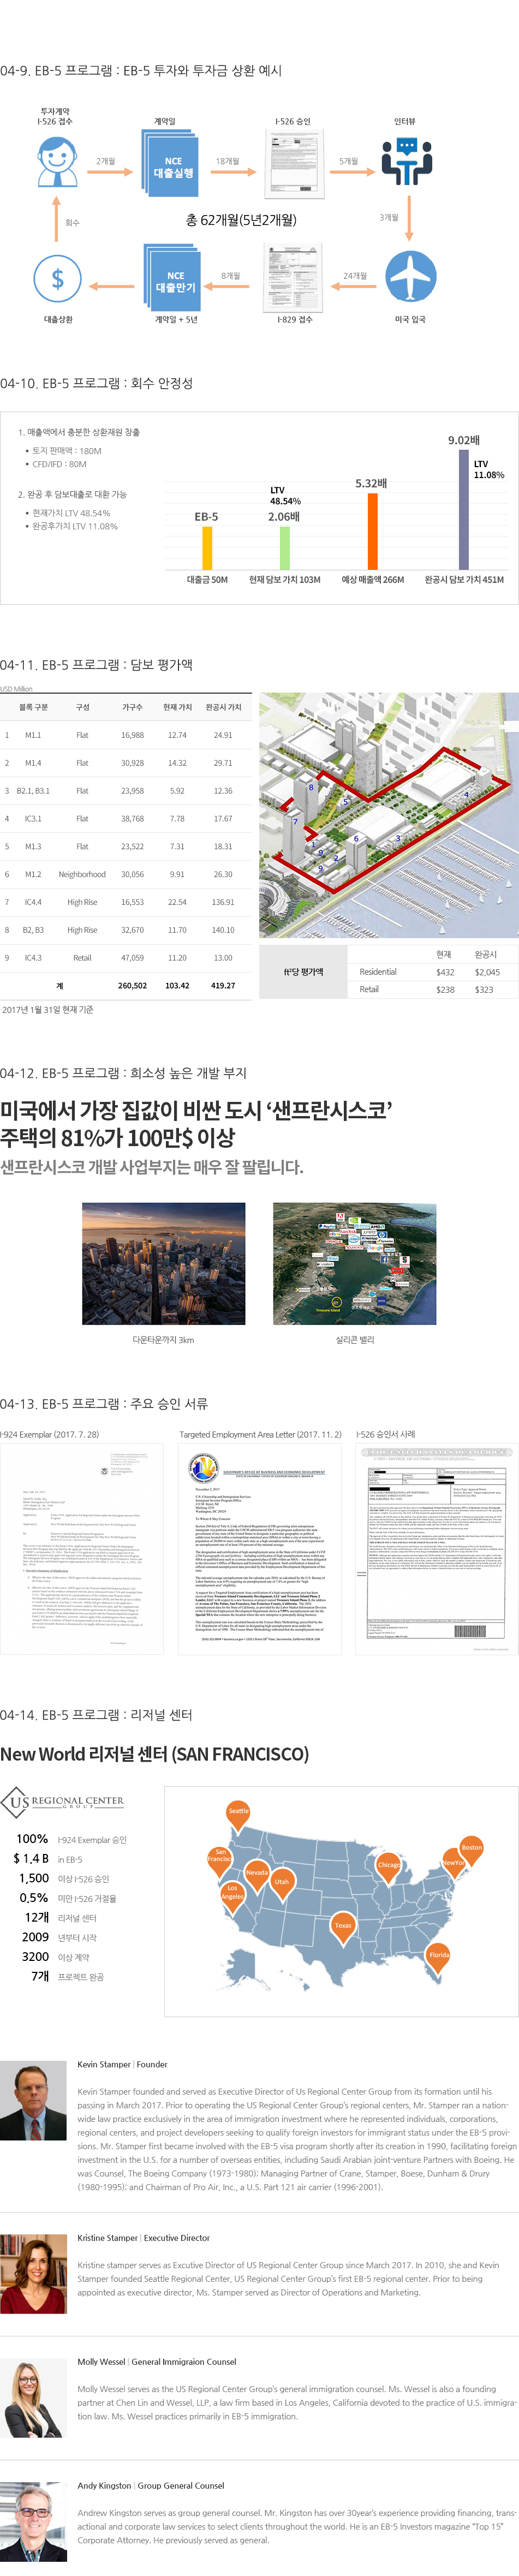This screenshot has height=2576, width=519.
Task: Click the $2,045 Residential 완공시 value
Action: point(487,972)
